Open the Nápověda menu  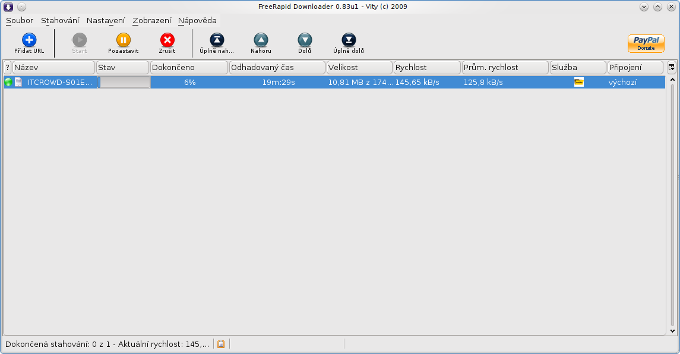(x=197, y=20)
